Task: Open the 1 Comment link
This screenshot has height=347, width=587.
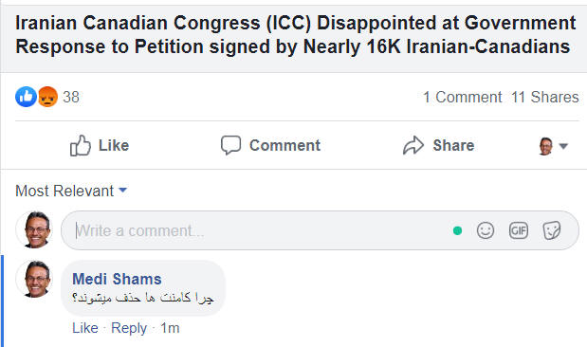Action: click(463, 97)
